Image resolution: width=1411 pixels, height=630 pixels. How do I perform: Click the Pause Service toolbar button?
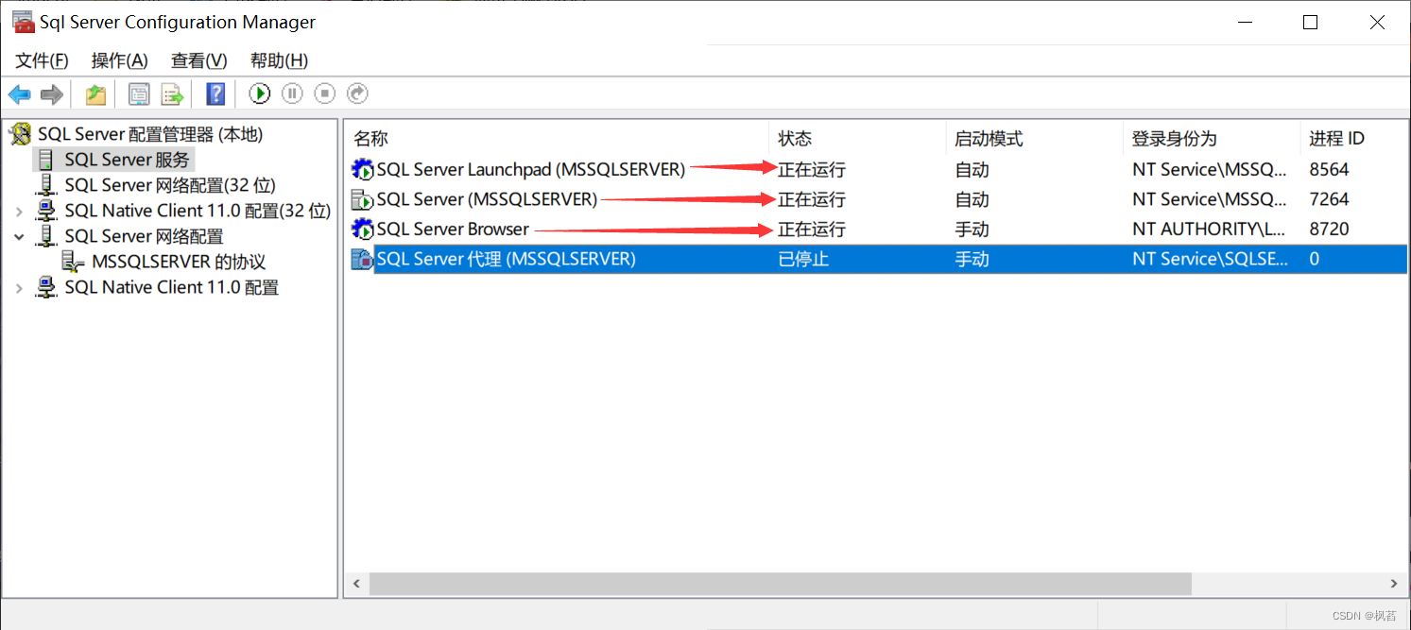coord(292,94)
